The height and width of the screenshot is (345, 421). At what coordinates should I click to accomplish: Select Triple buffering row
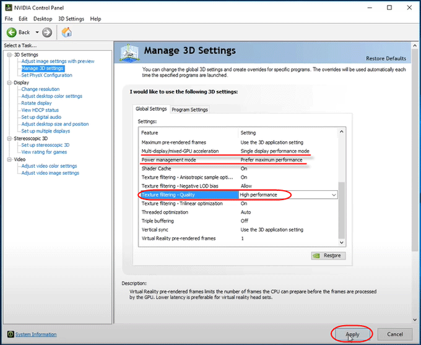tap(238, 221)
